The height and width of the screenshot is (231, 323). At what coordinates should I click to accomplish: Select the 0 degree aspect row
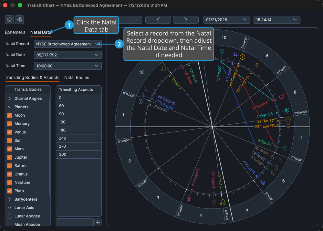(79, 98)
